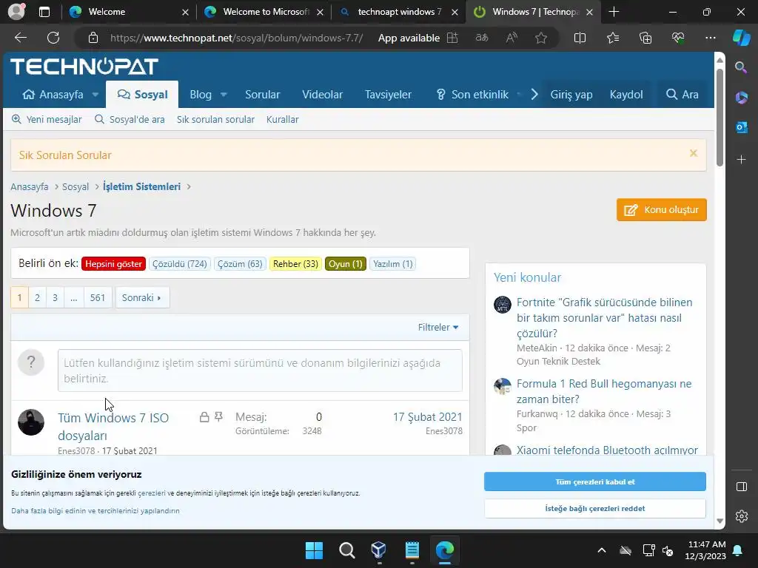758x568 pixels.
Task: Click the Edge profile avatar icon
Action: 16,12
